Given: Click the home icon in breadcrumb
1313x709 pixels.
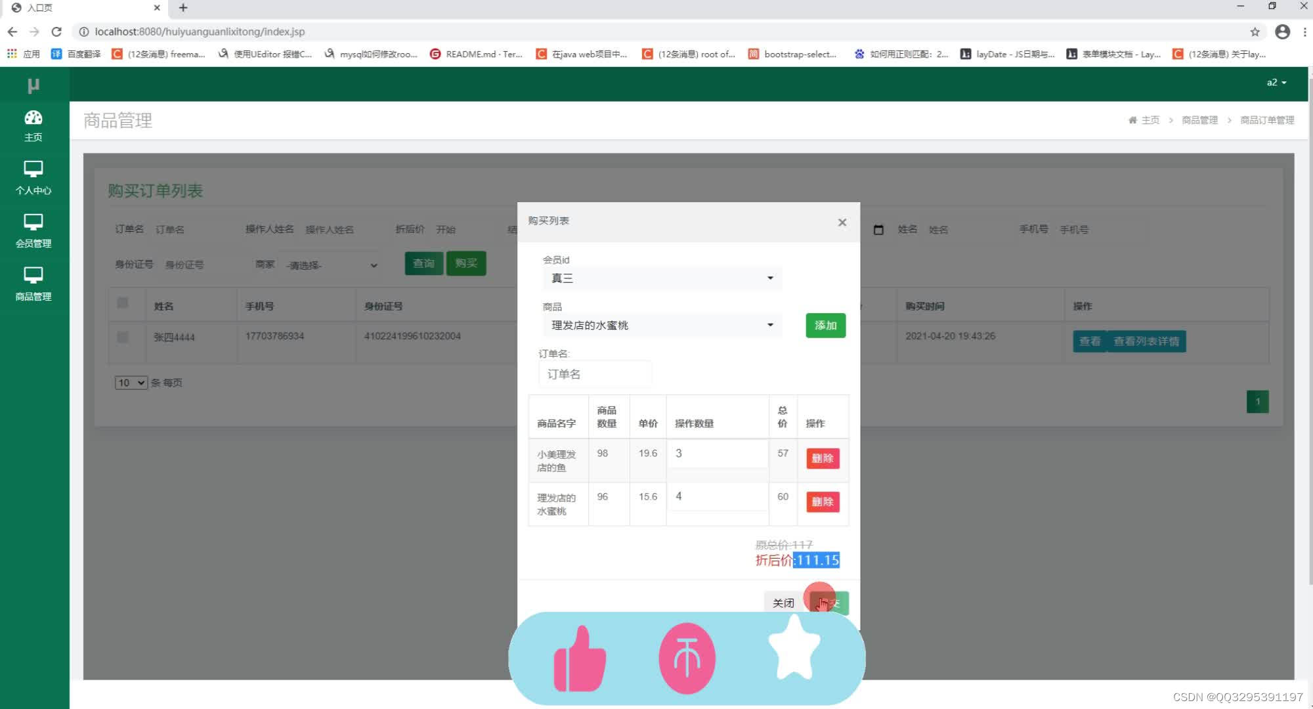Looking at the screenshot, I should (x=1132, y=120).
